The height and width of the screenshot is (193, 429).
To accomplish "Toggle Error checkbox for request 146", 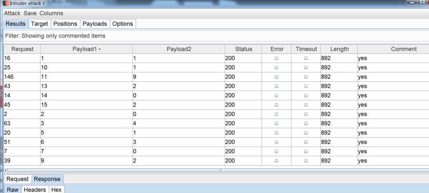I will [277, 77].
